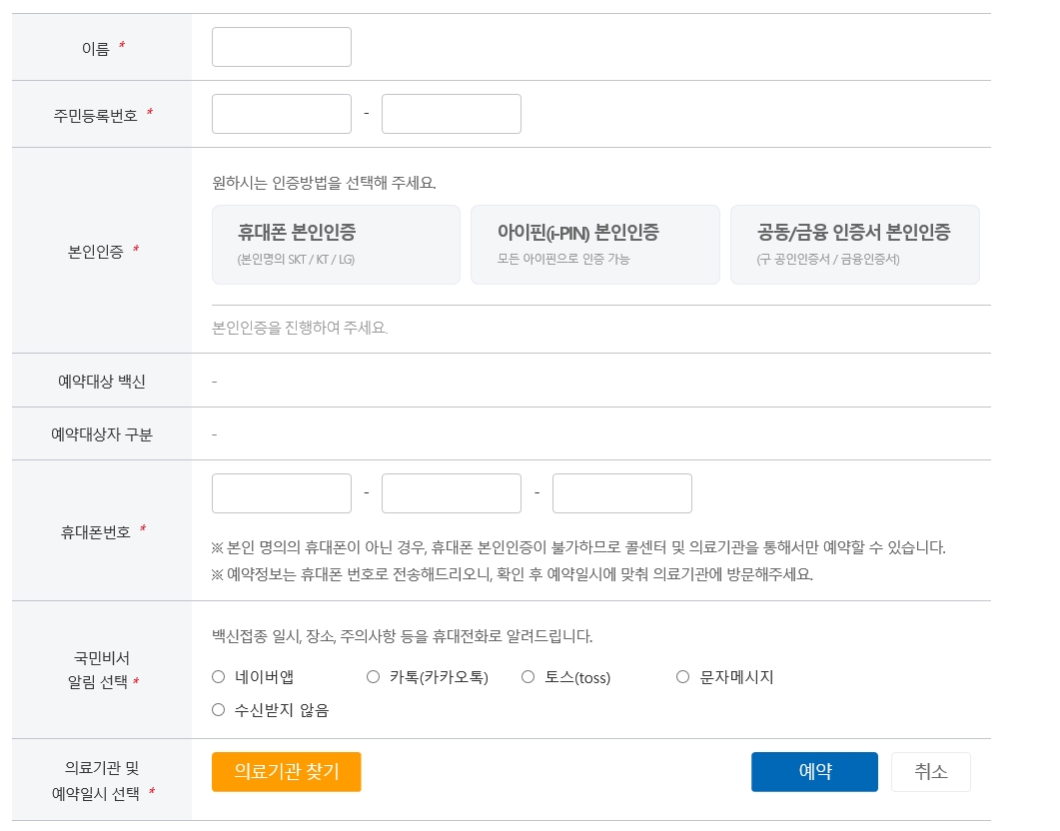Choose 공동/금융 인증서 본인인증 method
This screenshot has height=831, width=1060.
[x=854, y=245]
